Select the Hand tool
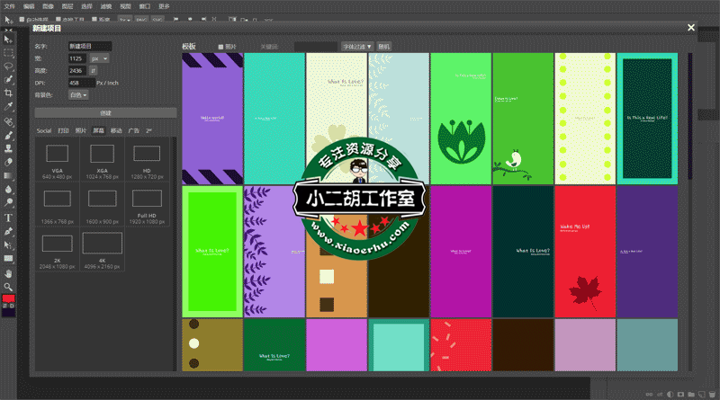The width and height of the screenshot is (720, 400). 9,273
